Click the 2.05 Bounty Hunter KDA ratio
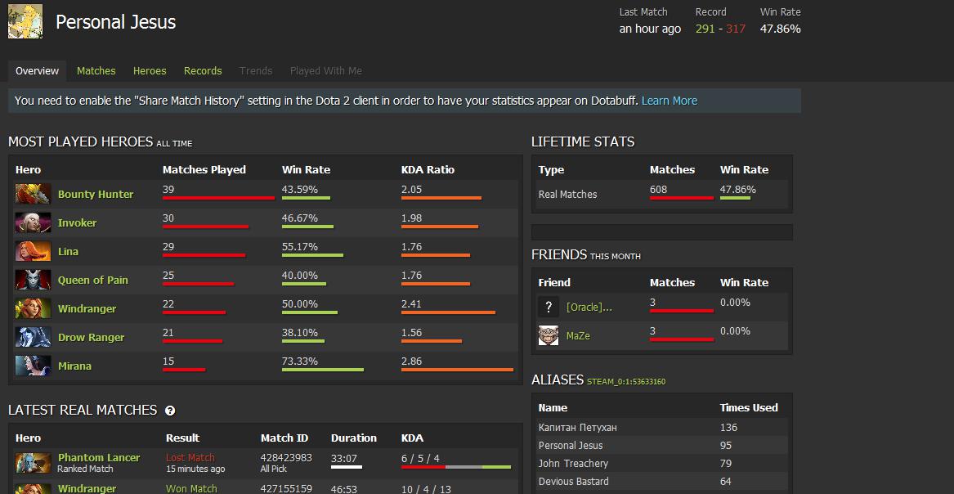Viewport: 954px width, 494px height. [411, 189]
